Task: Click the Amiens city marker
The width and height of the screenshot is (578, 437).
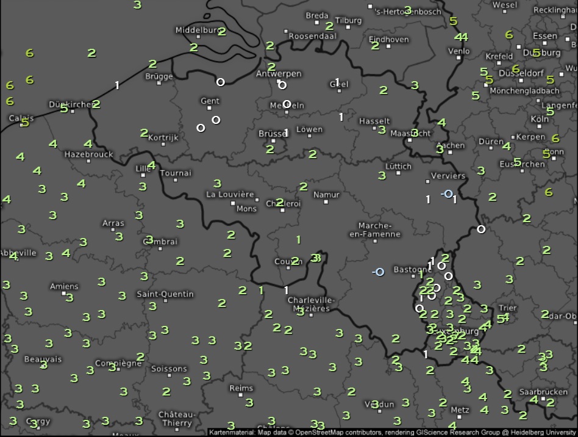Action: coord(64,295)
